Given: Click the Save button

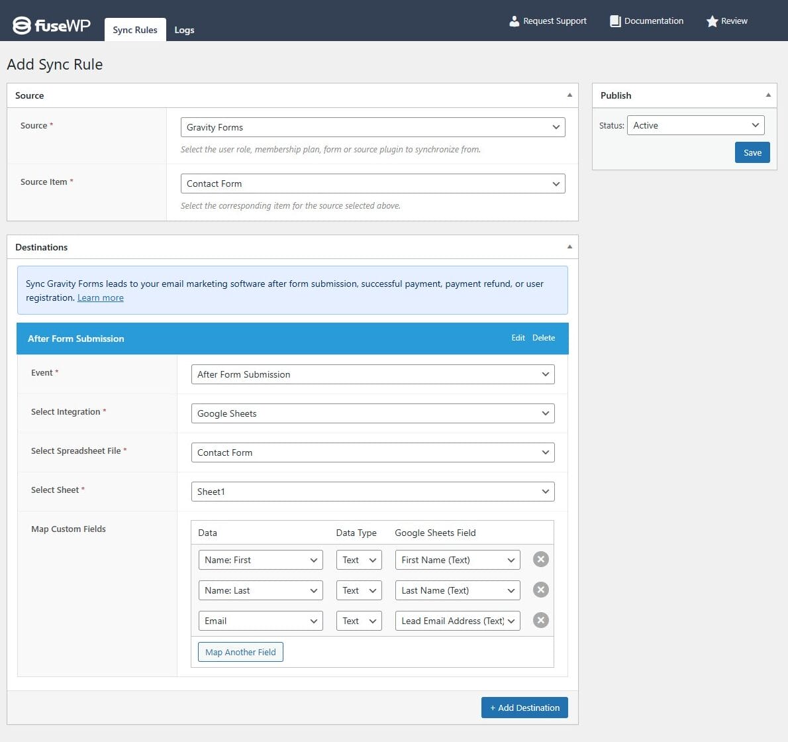Looking at the screenshot, I should tap(752, 152).
